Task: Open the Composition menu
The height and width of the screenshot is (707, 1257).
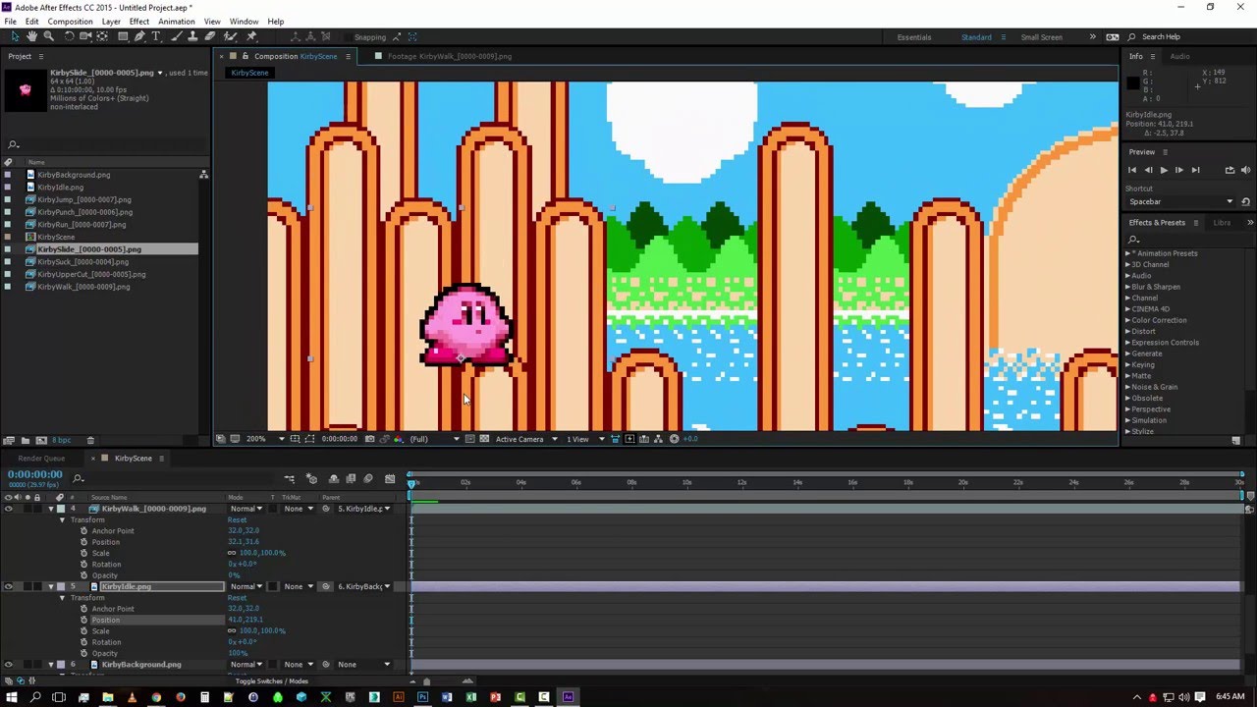Action: tap(70, 21)
